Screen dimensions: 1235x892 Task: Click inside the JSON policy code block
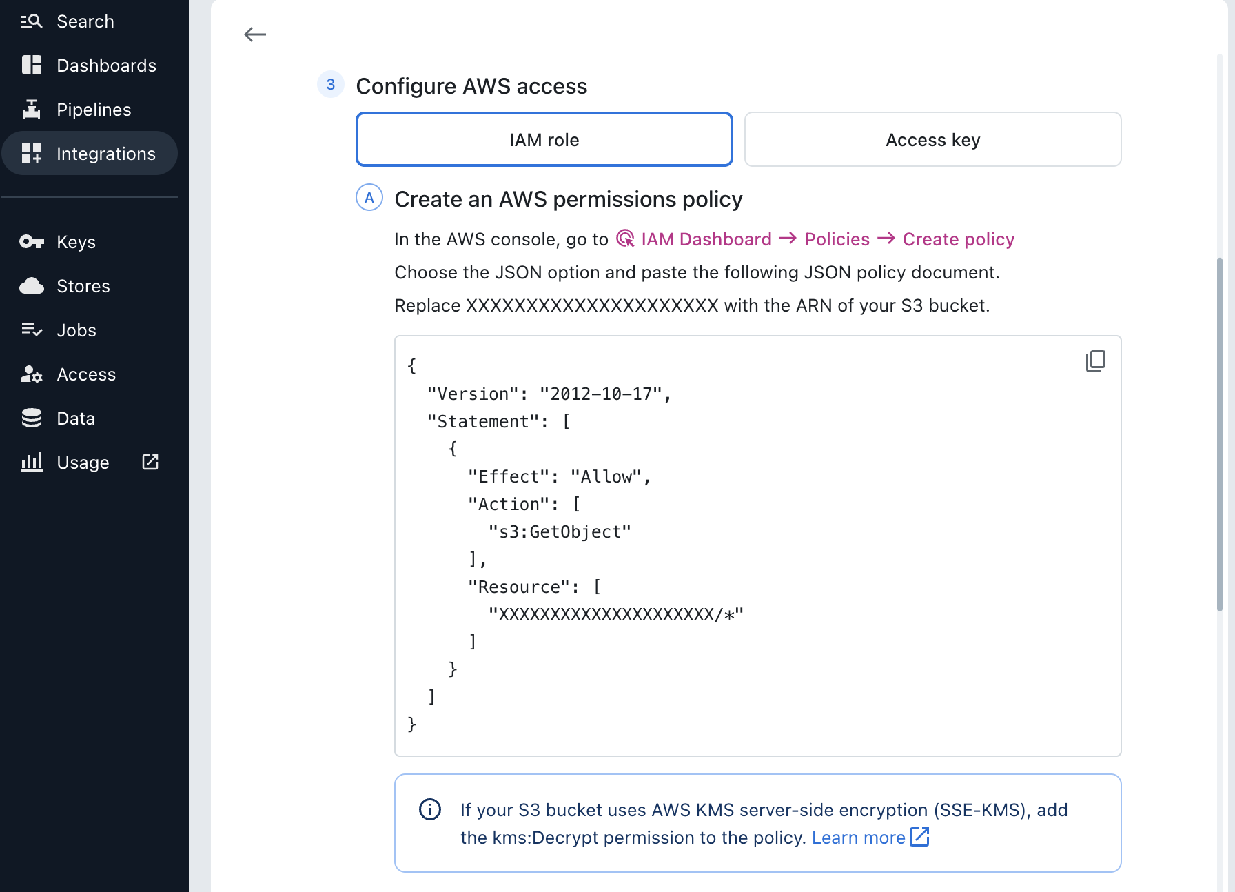click(758, 546)
